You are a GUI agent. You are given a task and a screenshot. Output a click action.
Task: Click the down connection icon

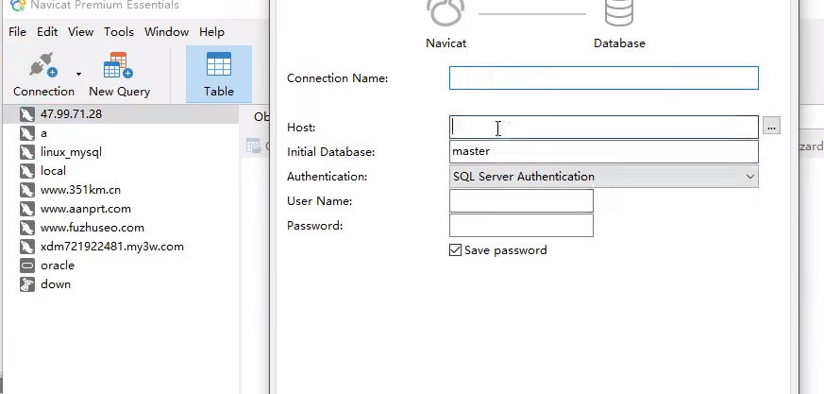click(x=26, y=284)
